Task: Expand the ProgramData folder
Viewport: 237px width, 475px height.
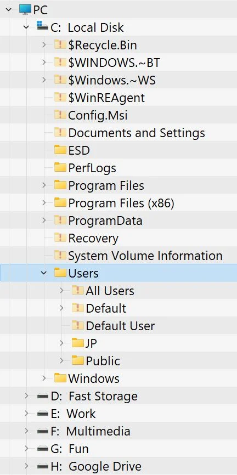Action: pos(44,220)
